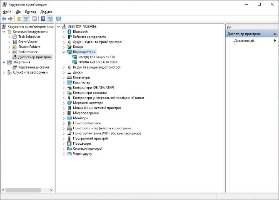Open the Файл menu
279x200 pixels.
tap(7, 12)
